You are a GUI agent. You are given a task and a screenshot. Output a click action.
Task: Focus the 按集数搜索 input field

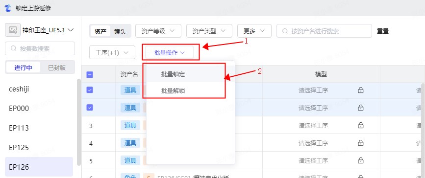coord(40,48)
